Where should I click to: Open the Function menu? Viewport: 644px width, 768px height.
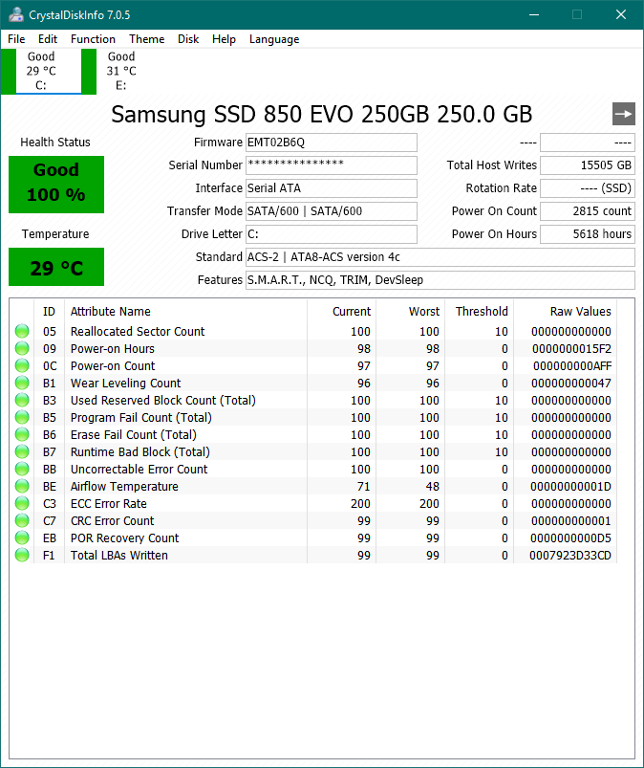point(93,39)
